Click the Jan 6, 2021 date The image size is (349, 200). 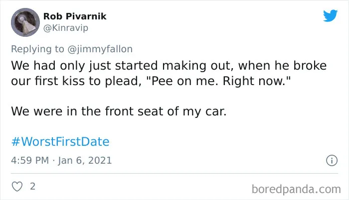click(86, 161)
